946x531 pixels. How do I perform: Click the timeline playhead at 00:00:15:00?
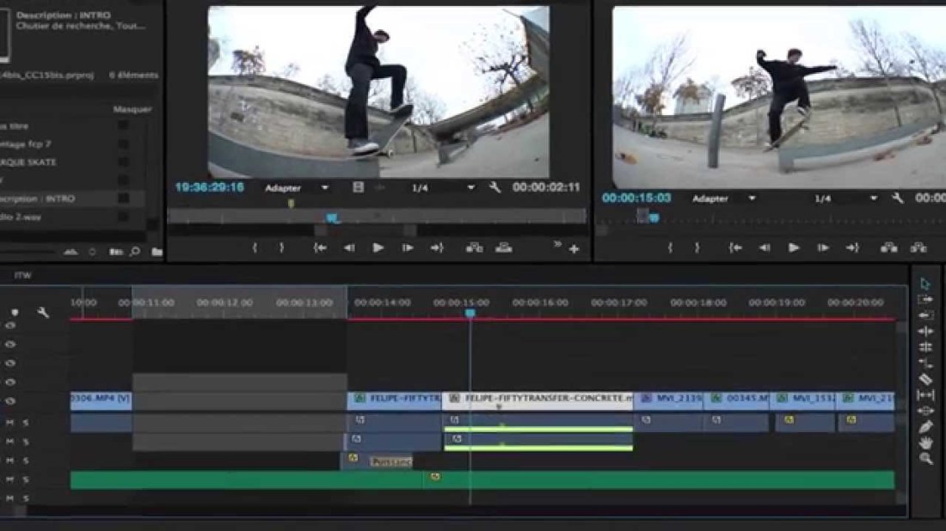(470, 314)
